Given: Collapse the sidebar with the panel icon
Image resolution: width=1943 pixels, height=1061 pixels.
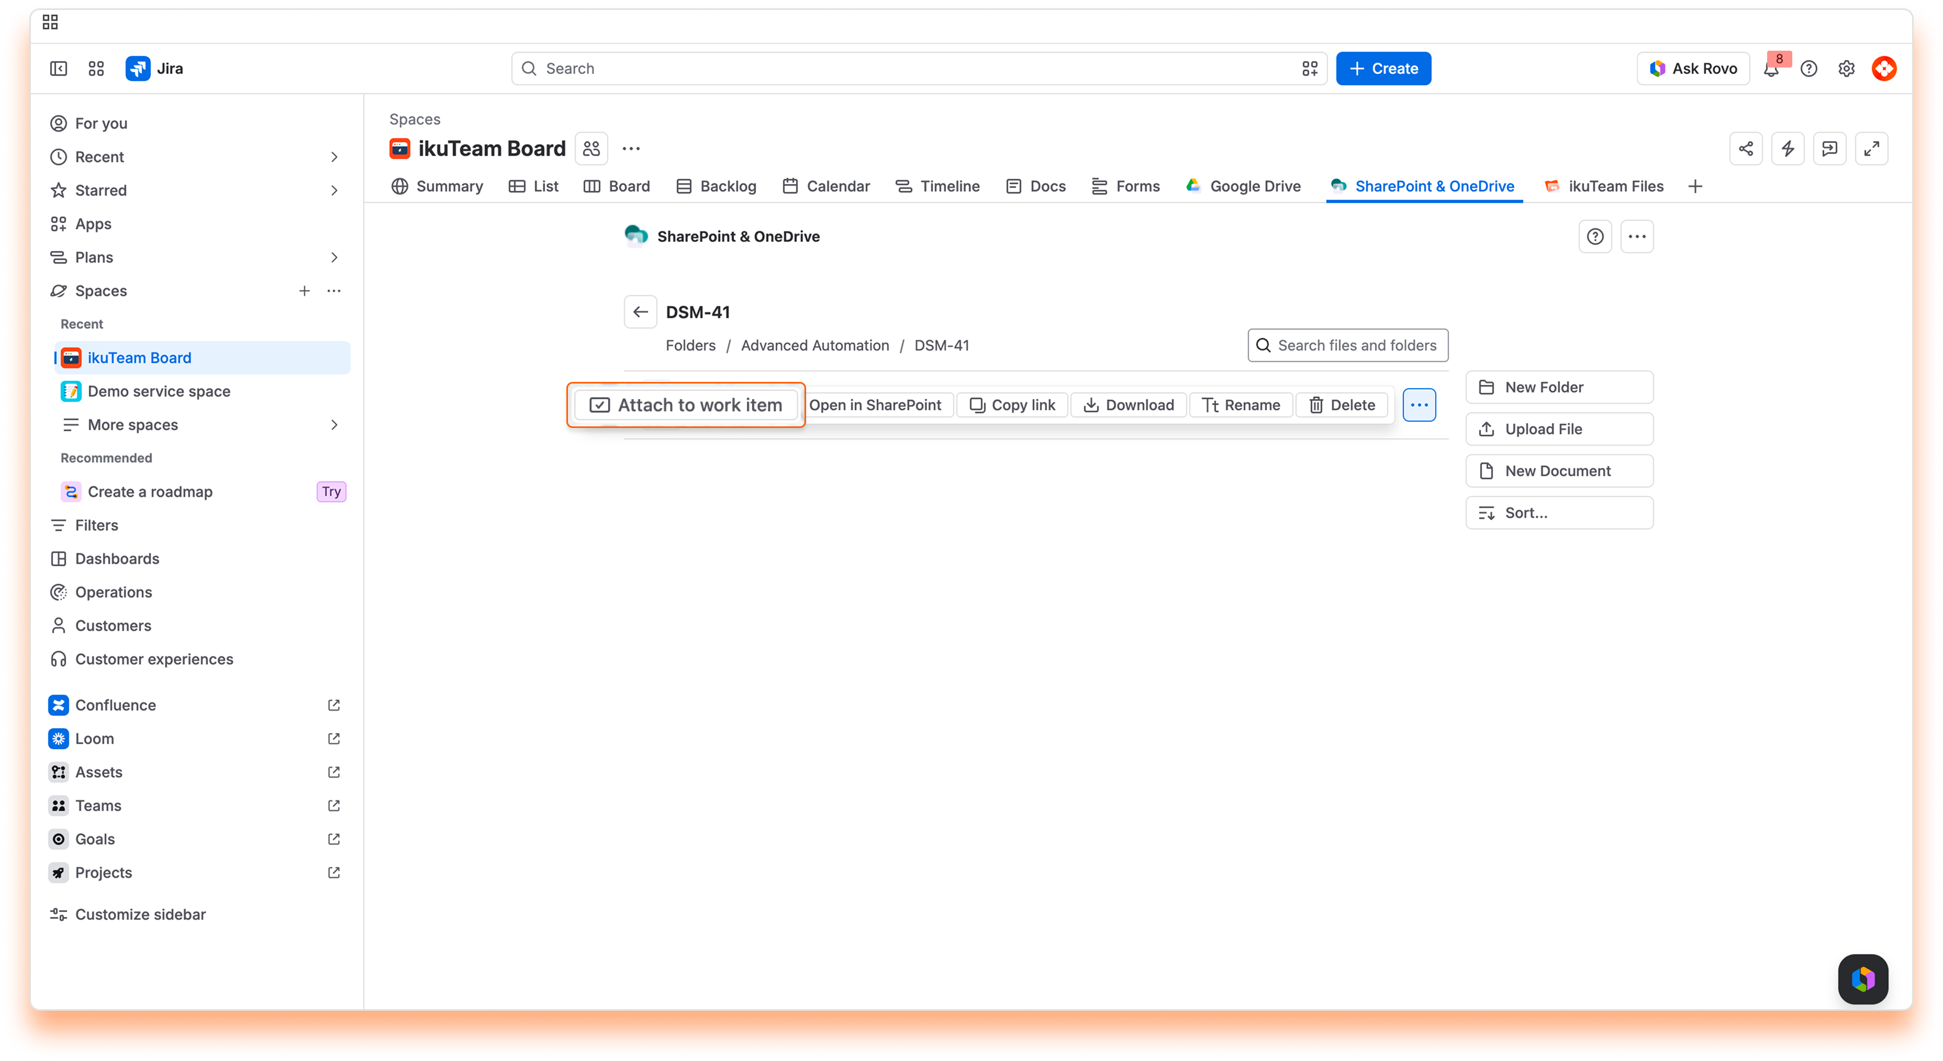Looking at the screenshot, I should tap(58, 69).
